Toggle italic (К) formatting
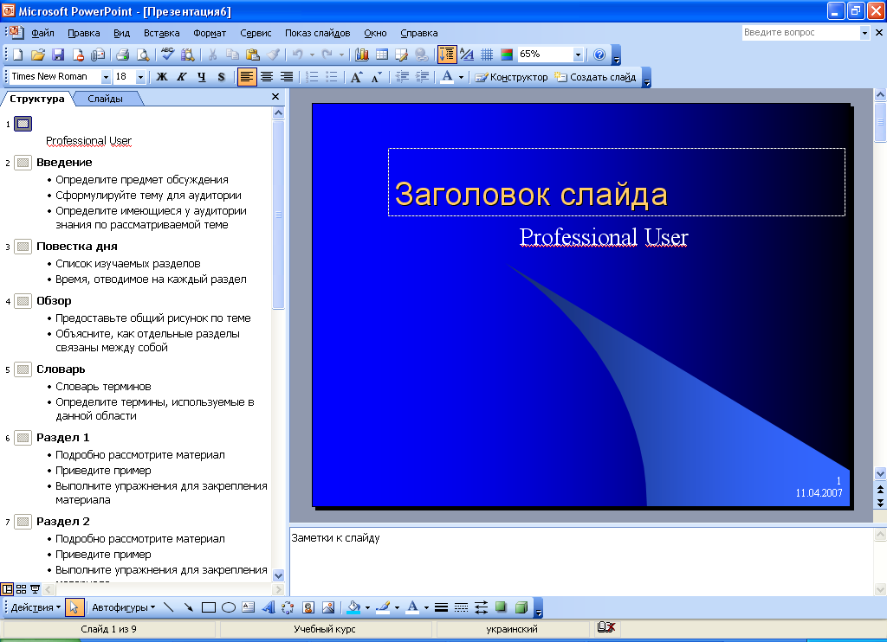Viewport: 887px width, 642px height. 182,77
